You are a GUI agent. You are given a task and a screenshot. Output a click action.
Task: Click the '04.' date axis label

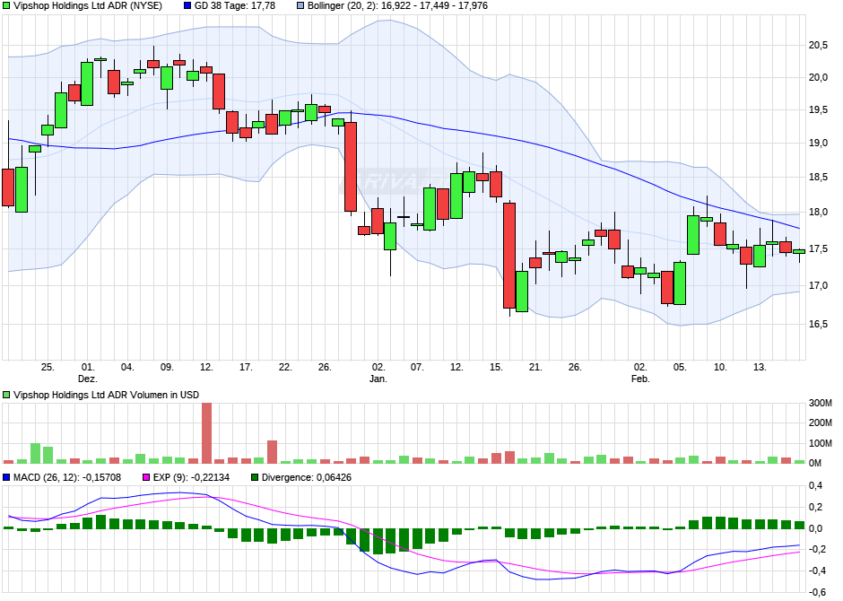pos(126,367)
